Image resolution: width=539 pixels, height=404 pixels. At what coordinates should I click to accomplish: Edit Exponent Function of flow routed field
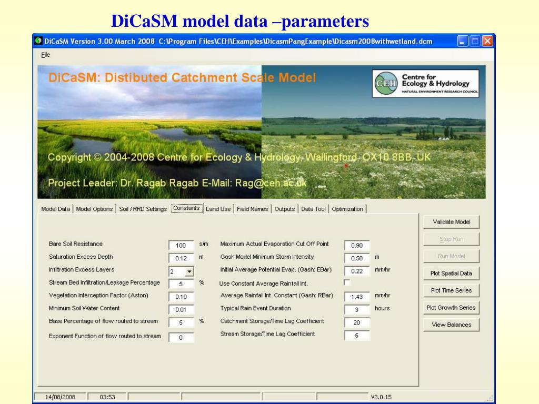181,338
